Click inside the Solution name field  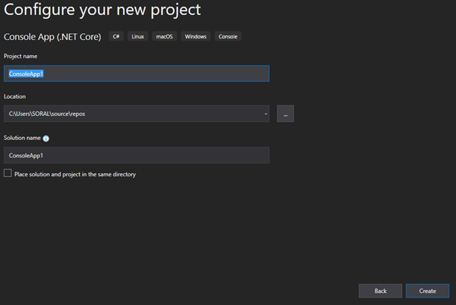pos(136,155)
